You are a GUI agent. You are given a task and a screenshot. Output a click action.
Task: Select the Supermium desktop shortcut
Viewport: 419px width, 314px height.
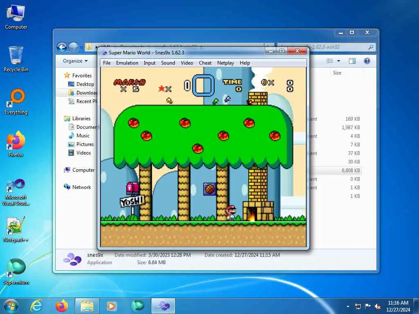[x=16, y=272]
